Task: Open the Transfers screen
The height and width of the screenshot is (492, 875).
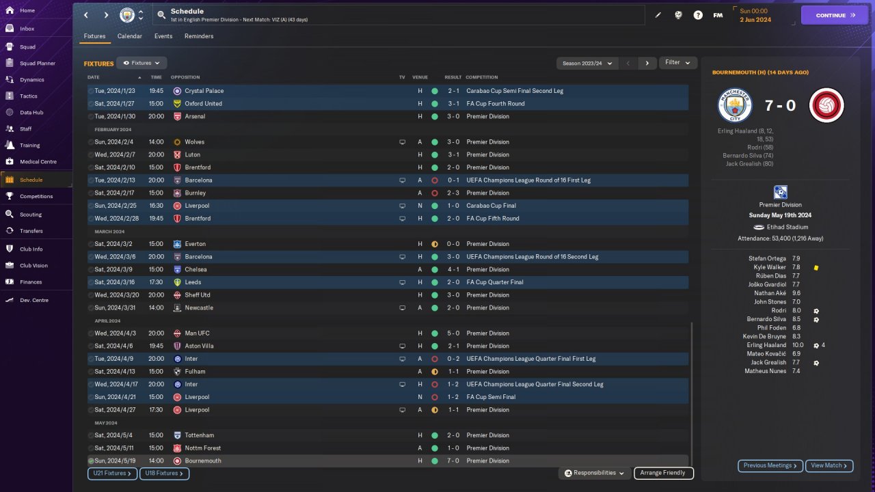Action: pyautogui.click(x=36, y=230)
